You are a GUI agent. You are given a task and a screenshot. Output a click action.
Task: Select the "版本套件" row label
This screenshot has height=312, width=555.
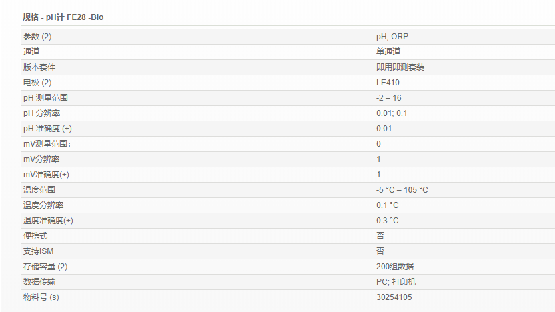[x=39, y=67]
